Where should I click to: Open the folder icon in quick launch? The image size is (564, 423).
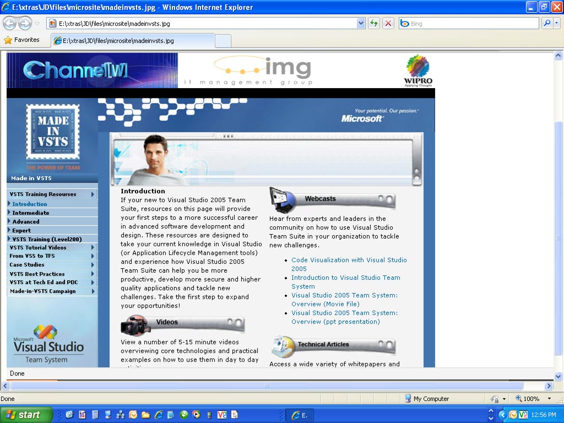[145, 415]
